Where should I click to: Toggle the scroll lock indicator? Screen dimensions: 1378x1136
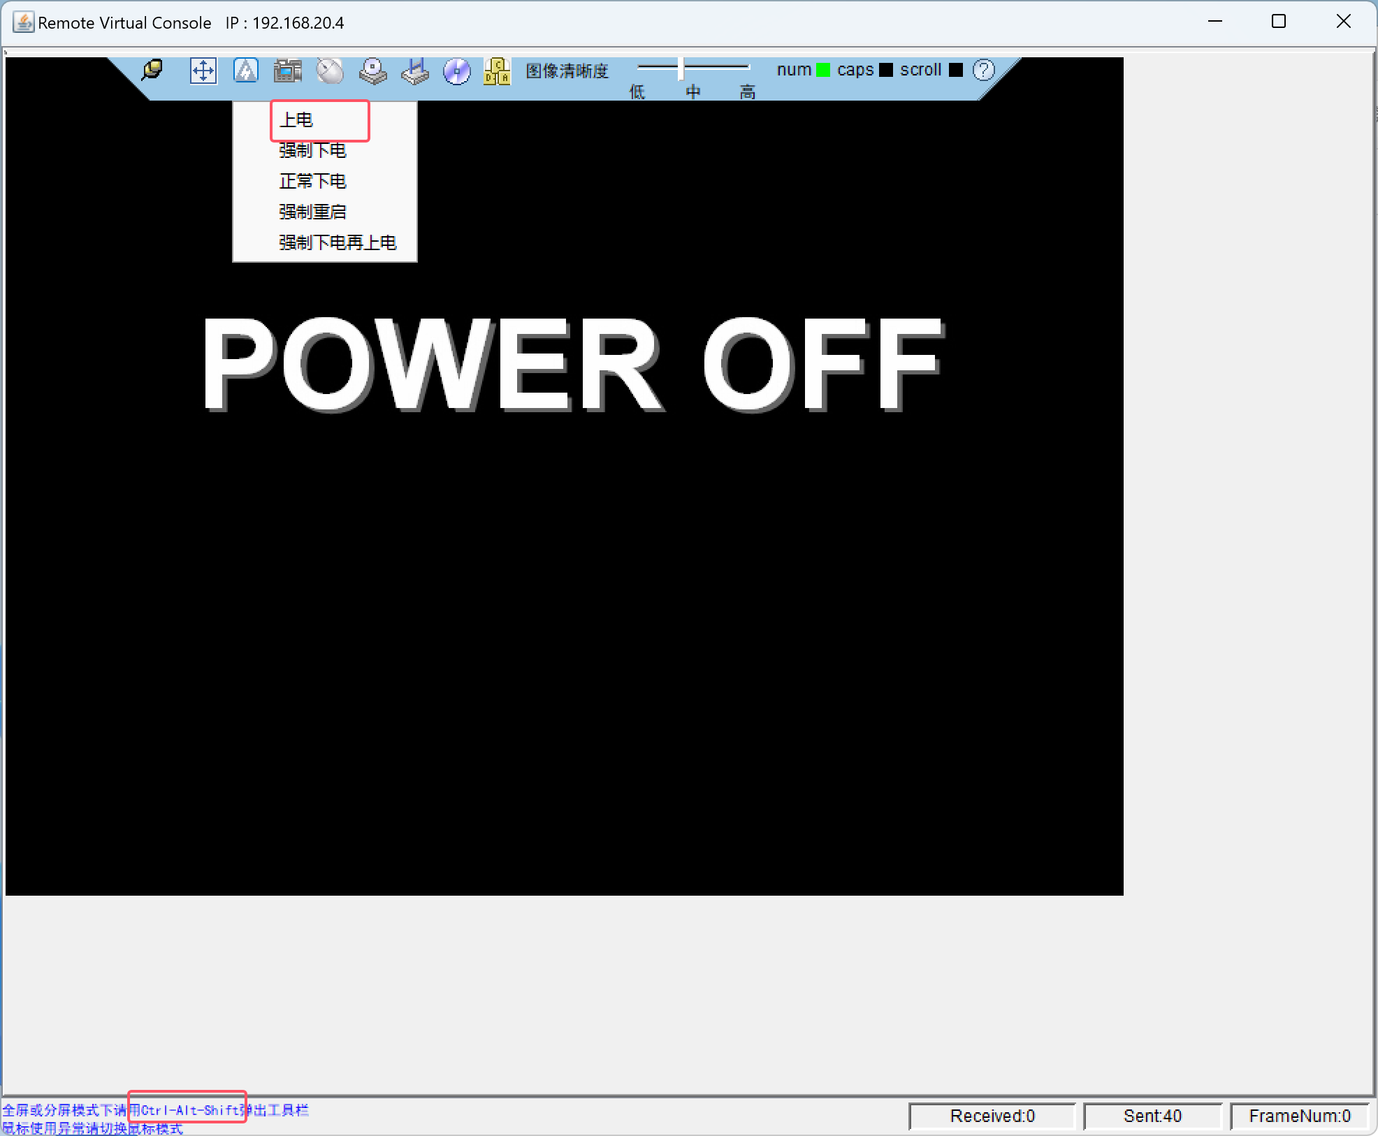(956, 70)
